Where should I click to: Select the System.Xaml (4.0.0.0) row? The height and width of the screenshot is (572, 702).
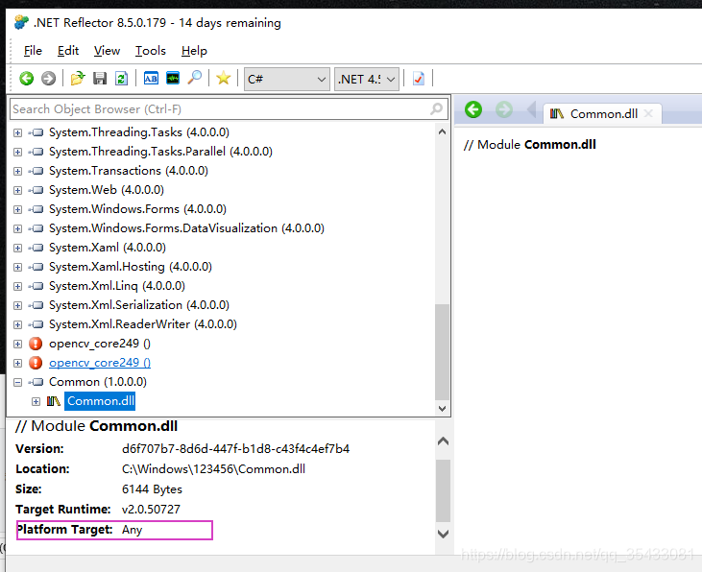(108, 248)
